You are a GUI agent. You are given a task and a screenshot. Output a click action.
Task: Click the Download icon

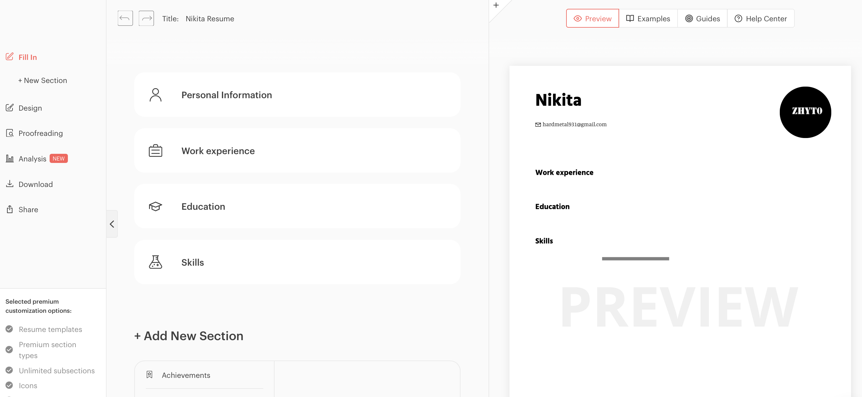click(x=10, y=184)
